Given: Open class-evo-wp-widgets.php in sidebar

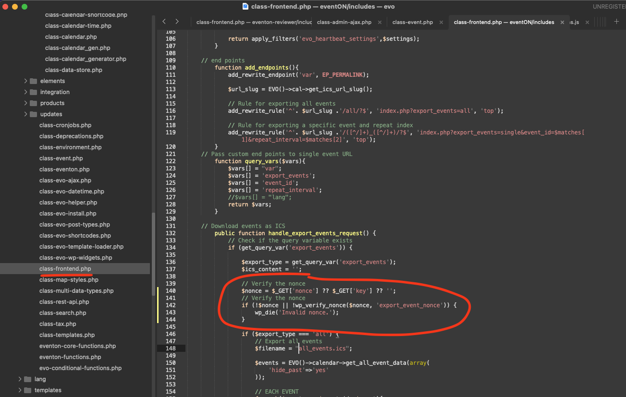Looking at the screenshot, I should point(76,258).
